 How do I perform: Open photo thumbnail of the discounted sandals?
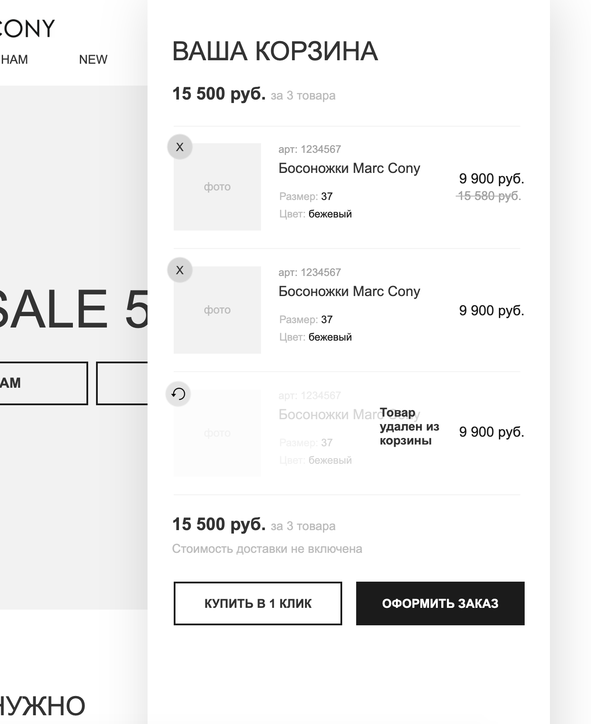coord(217,187)
